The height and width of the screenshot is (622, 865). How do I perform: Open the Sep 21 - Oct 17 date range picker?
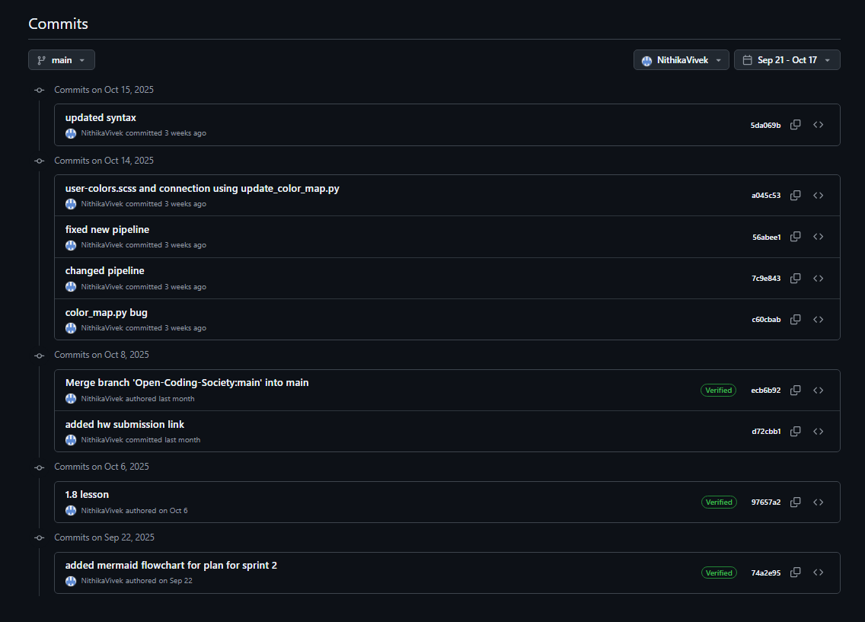tap(787, 60)
